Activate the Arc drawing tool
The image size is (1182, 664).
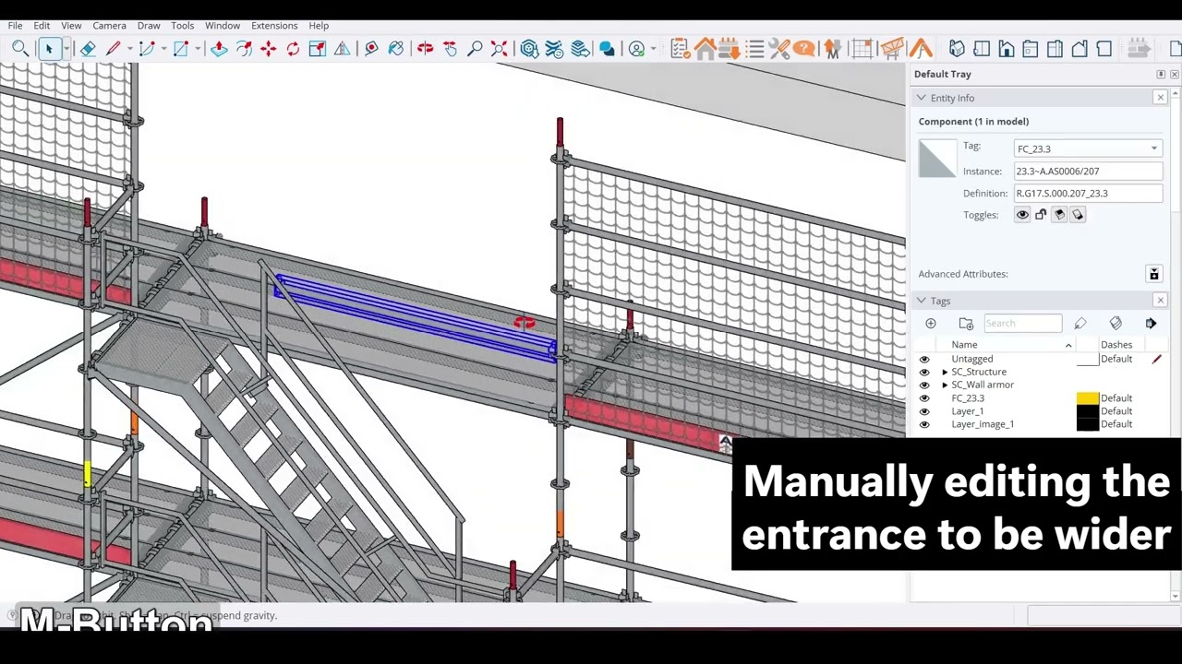146,49
